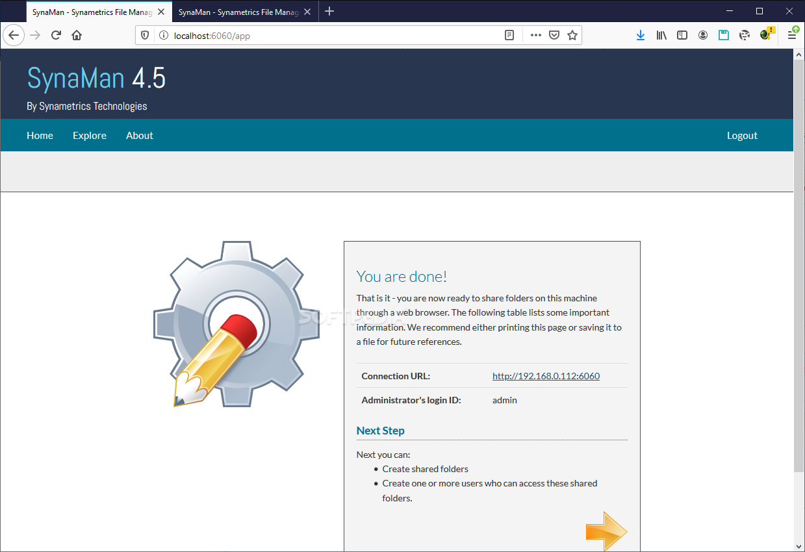Click the Logout link
The width and height of the screenshot is (805, 552).
(742, 135)
